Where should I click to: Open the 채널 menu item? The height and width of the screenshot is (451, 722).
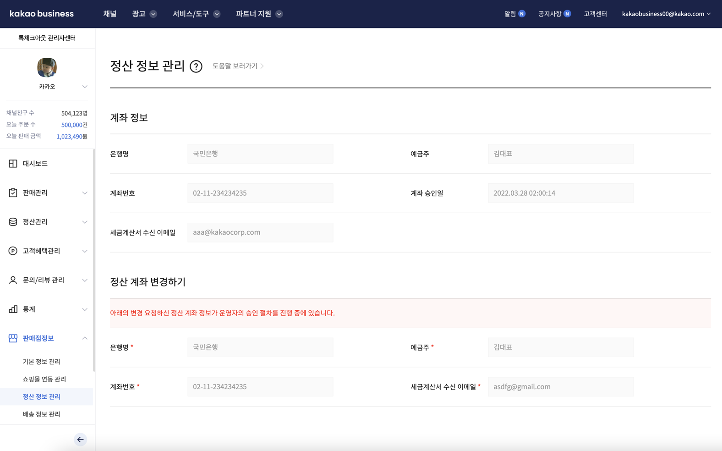pyautogui.click(x=109, y=14)
